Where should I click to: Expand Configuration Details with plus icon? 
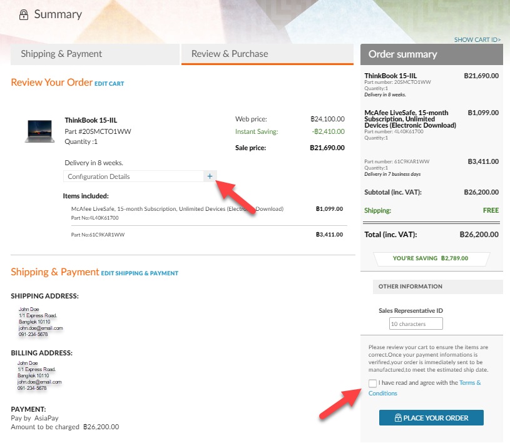click(x=210, y=176)
